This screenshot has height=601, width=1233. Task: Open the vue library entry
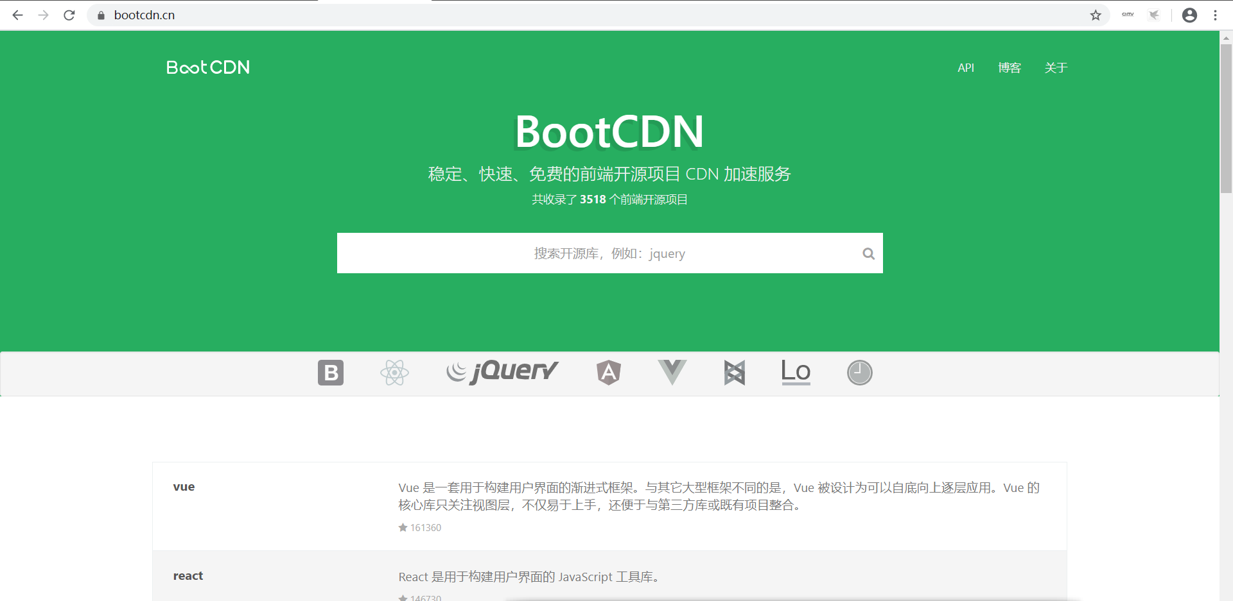184,486
